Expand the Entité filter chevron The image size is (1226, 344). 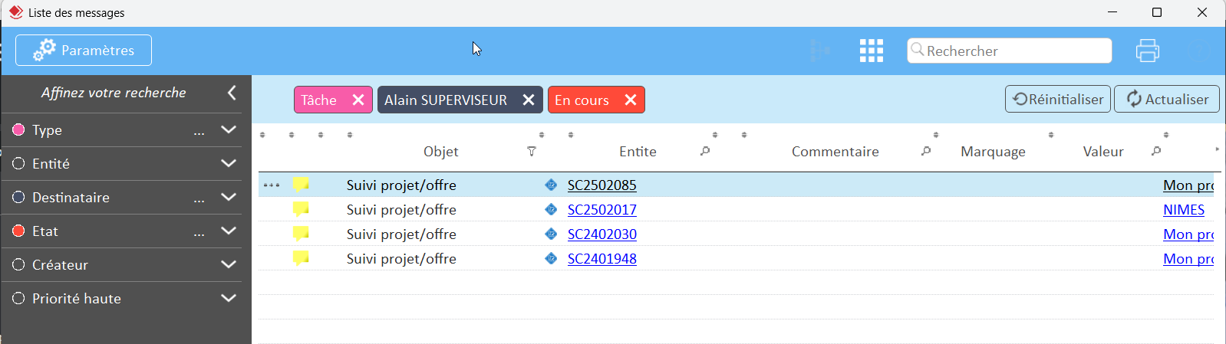point(229,163)
